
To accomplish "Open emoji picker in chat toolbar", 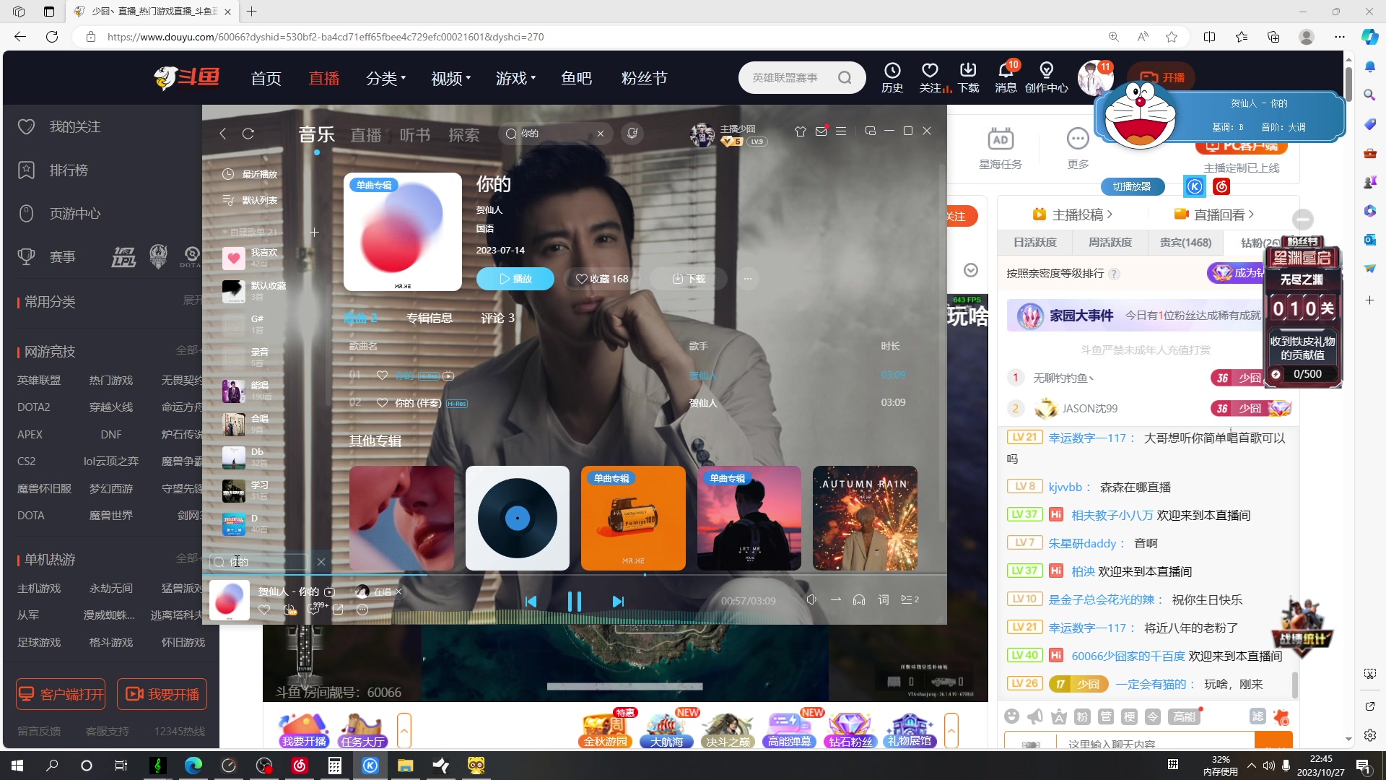I will pyautogui.click(x=1012, y=716).
